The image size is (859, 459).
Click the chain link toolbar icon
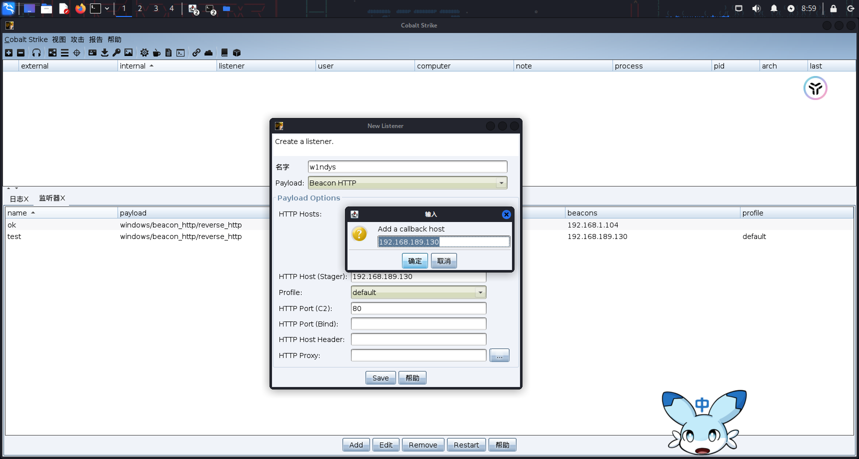pos(196,52)
